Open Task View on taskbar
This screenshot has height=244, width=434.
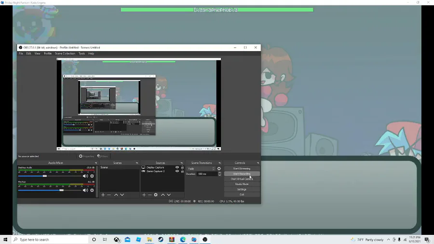tap(105, 240)
